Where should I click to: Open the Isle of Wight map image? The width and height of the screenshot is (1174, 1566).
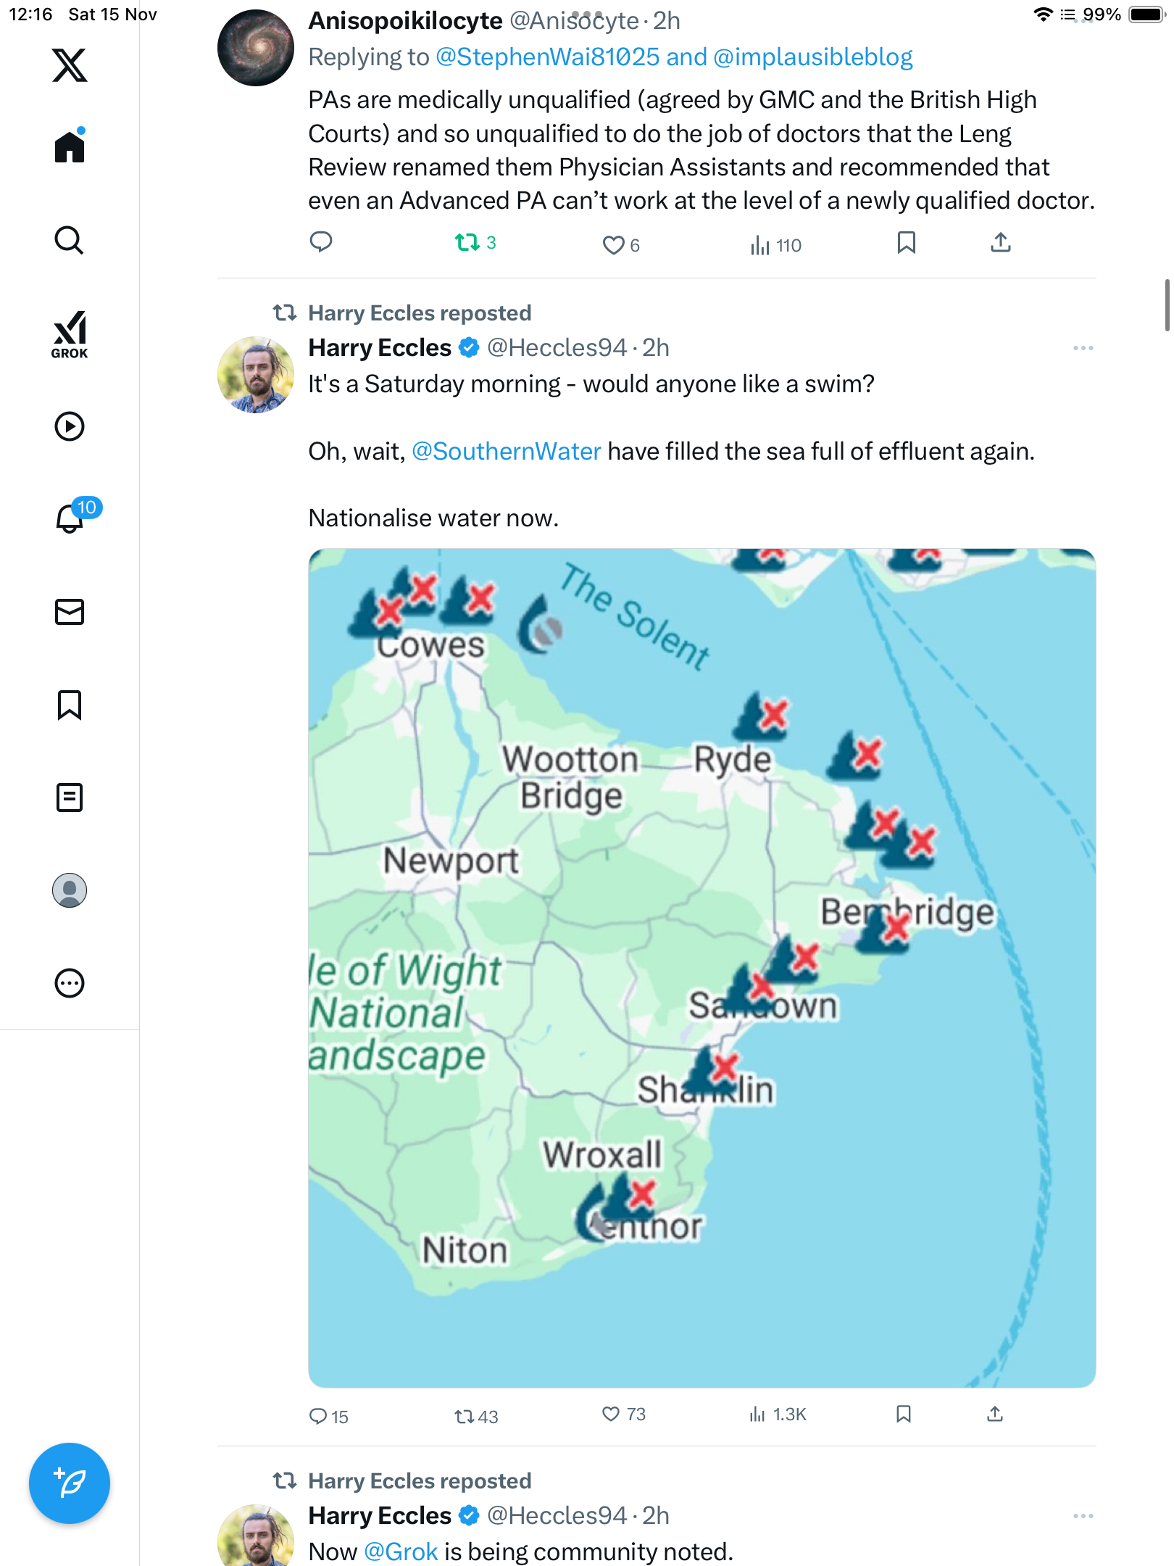pyautogui.click(x=702, y=968)
